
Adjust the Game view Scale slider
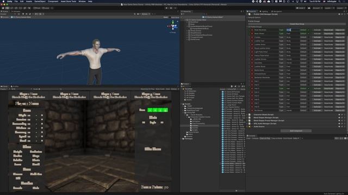click(x=50, y=89)
